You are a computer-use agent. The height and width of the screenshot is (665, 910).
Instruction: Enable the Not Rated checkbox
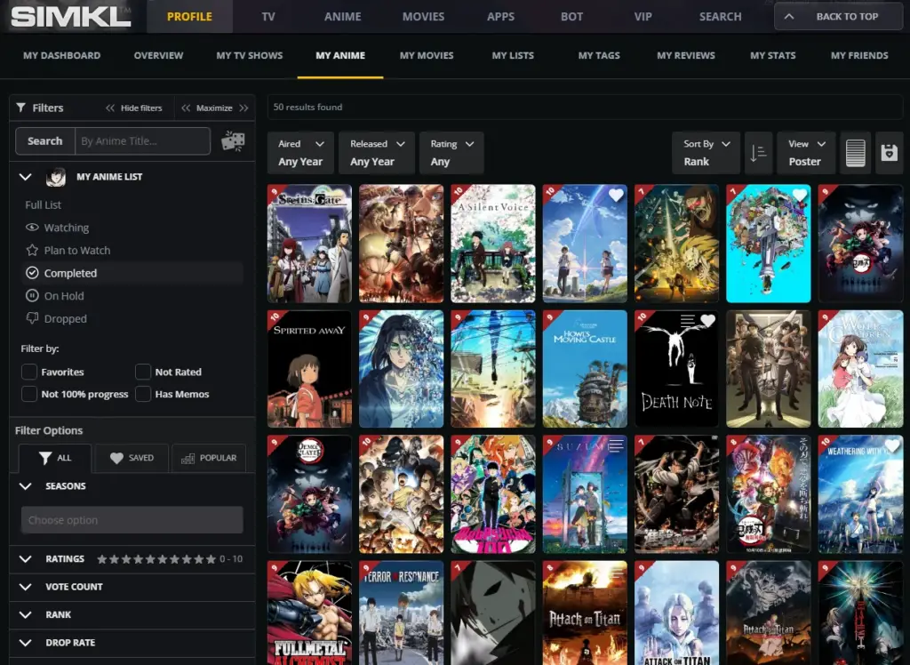coord(143,372)
